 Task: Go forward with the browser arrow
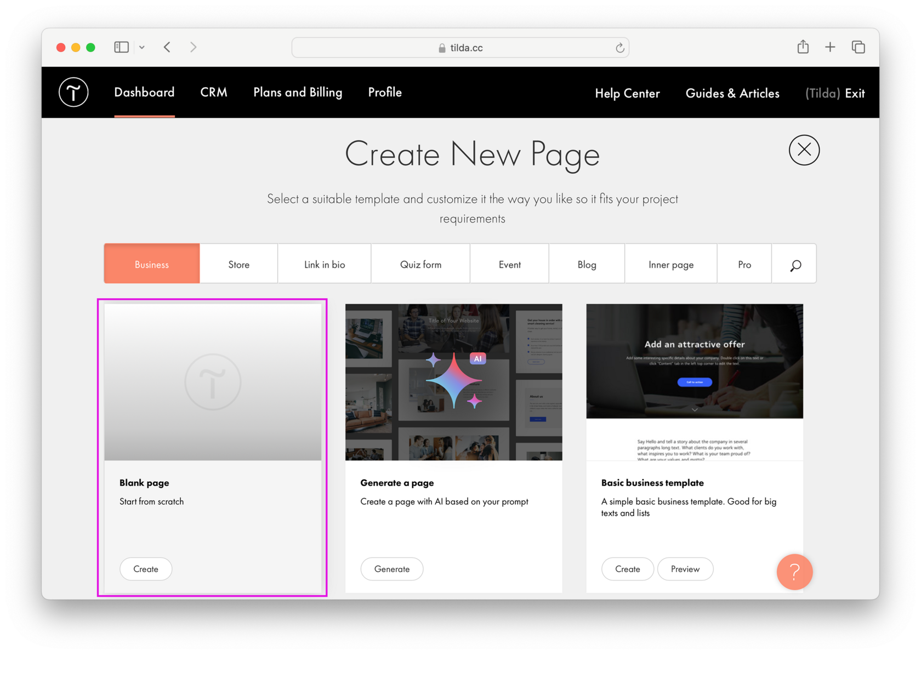coord(193,47)
